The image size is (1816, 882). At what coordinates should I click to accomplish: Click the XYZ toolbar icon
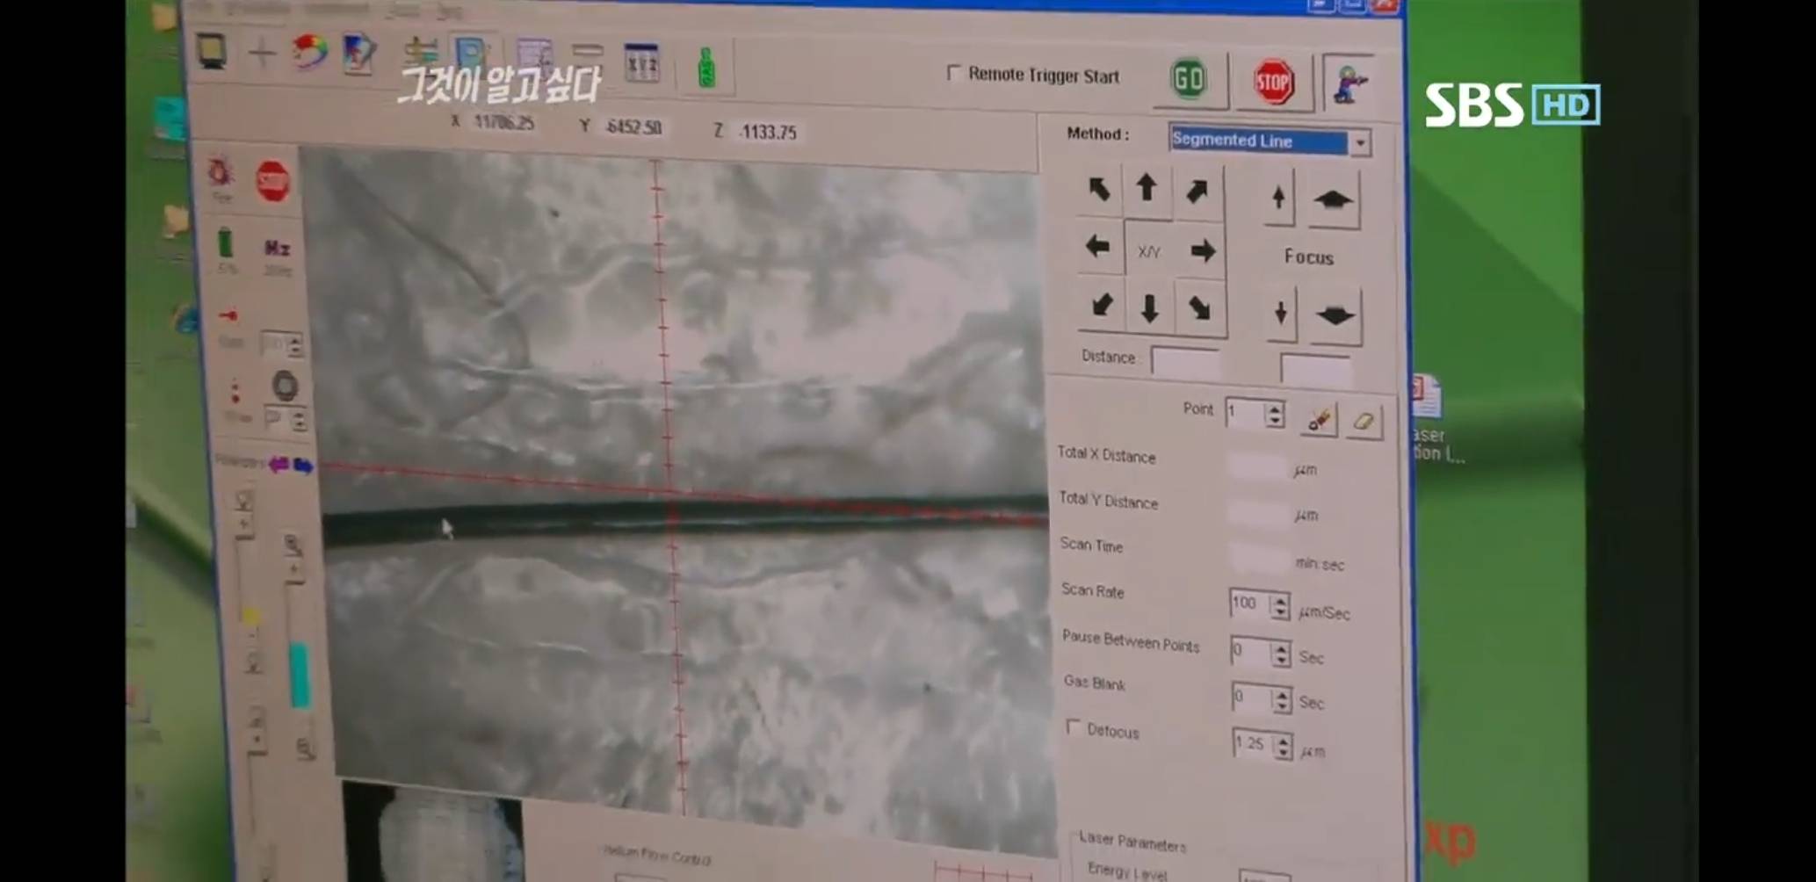point(641,63)
